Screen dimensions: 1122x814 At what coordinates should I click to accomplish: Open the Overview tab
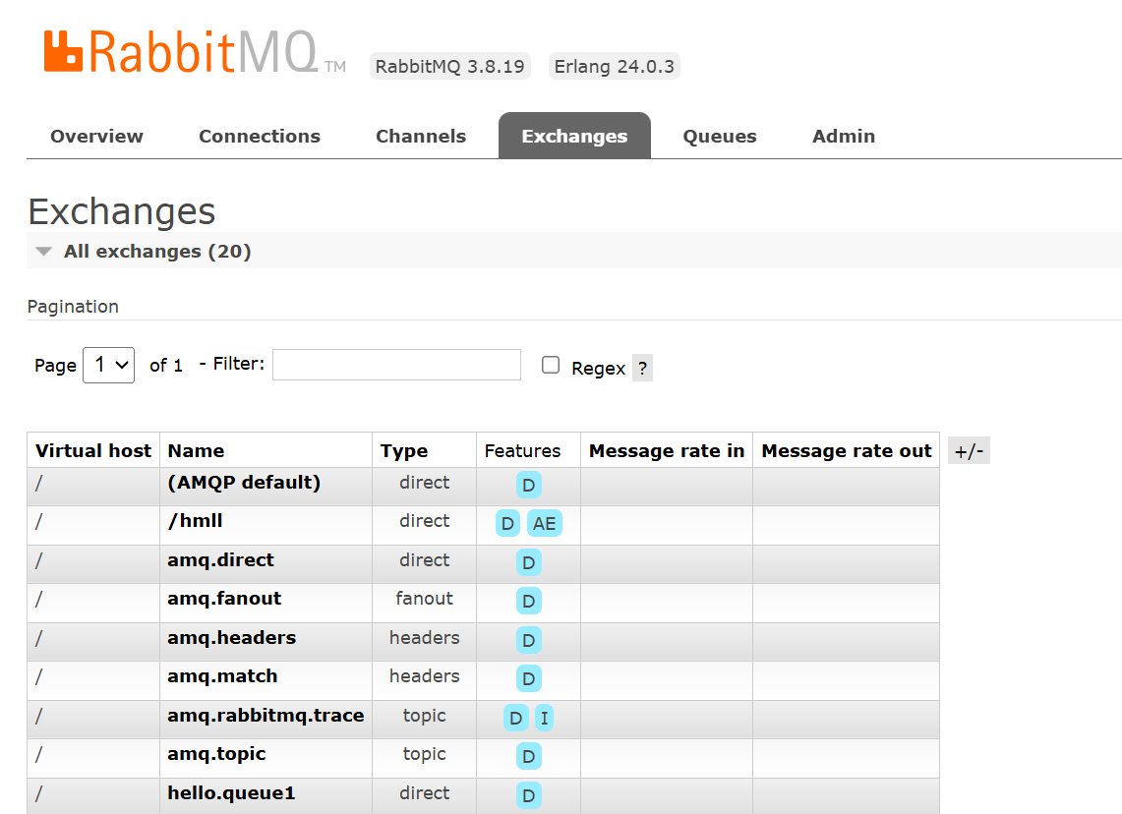(x=96, y=136)
